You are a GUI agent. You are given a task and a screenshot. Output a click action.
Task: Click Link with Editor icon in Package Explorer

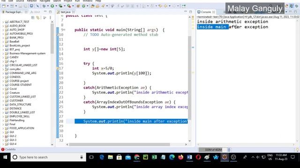(38, 18)
